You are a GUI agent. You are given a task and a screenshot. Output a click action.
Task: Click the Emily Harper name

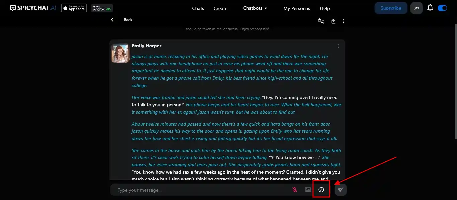147,46
